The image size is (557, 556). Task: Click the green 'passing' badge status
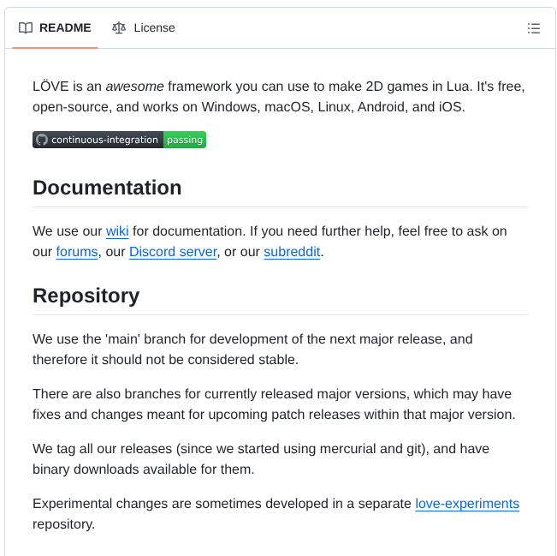pos(185,140)
